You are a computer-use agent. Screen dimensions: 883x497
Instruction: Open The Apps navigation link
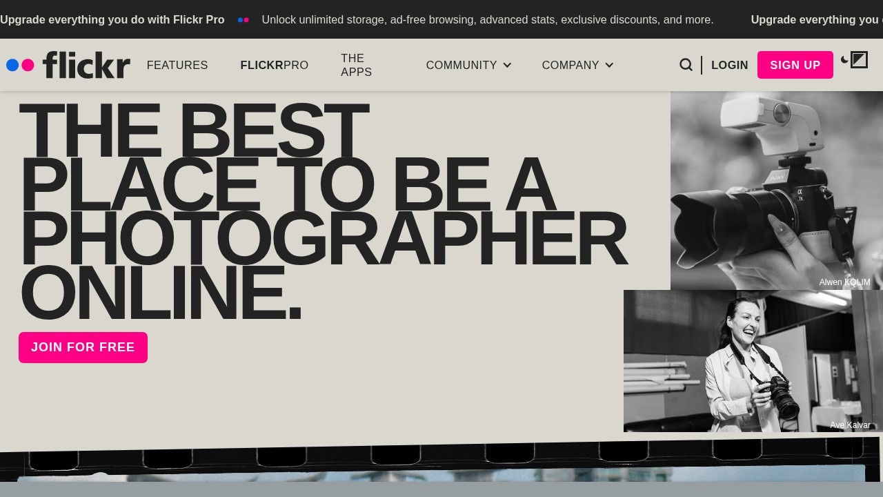pyautogui.click(x=357, y=65)
